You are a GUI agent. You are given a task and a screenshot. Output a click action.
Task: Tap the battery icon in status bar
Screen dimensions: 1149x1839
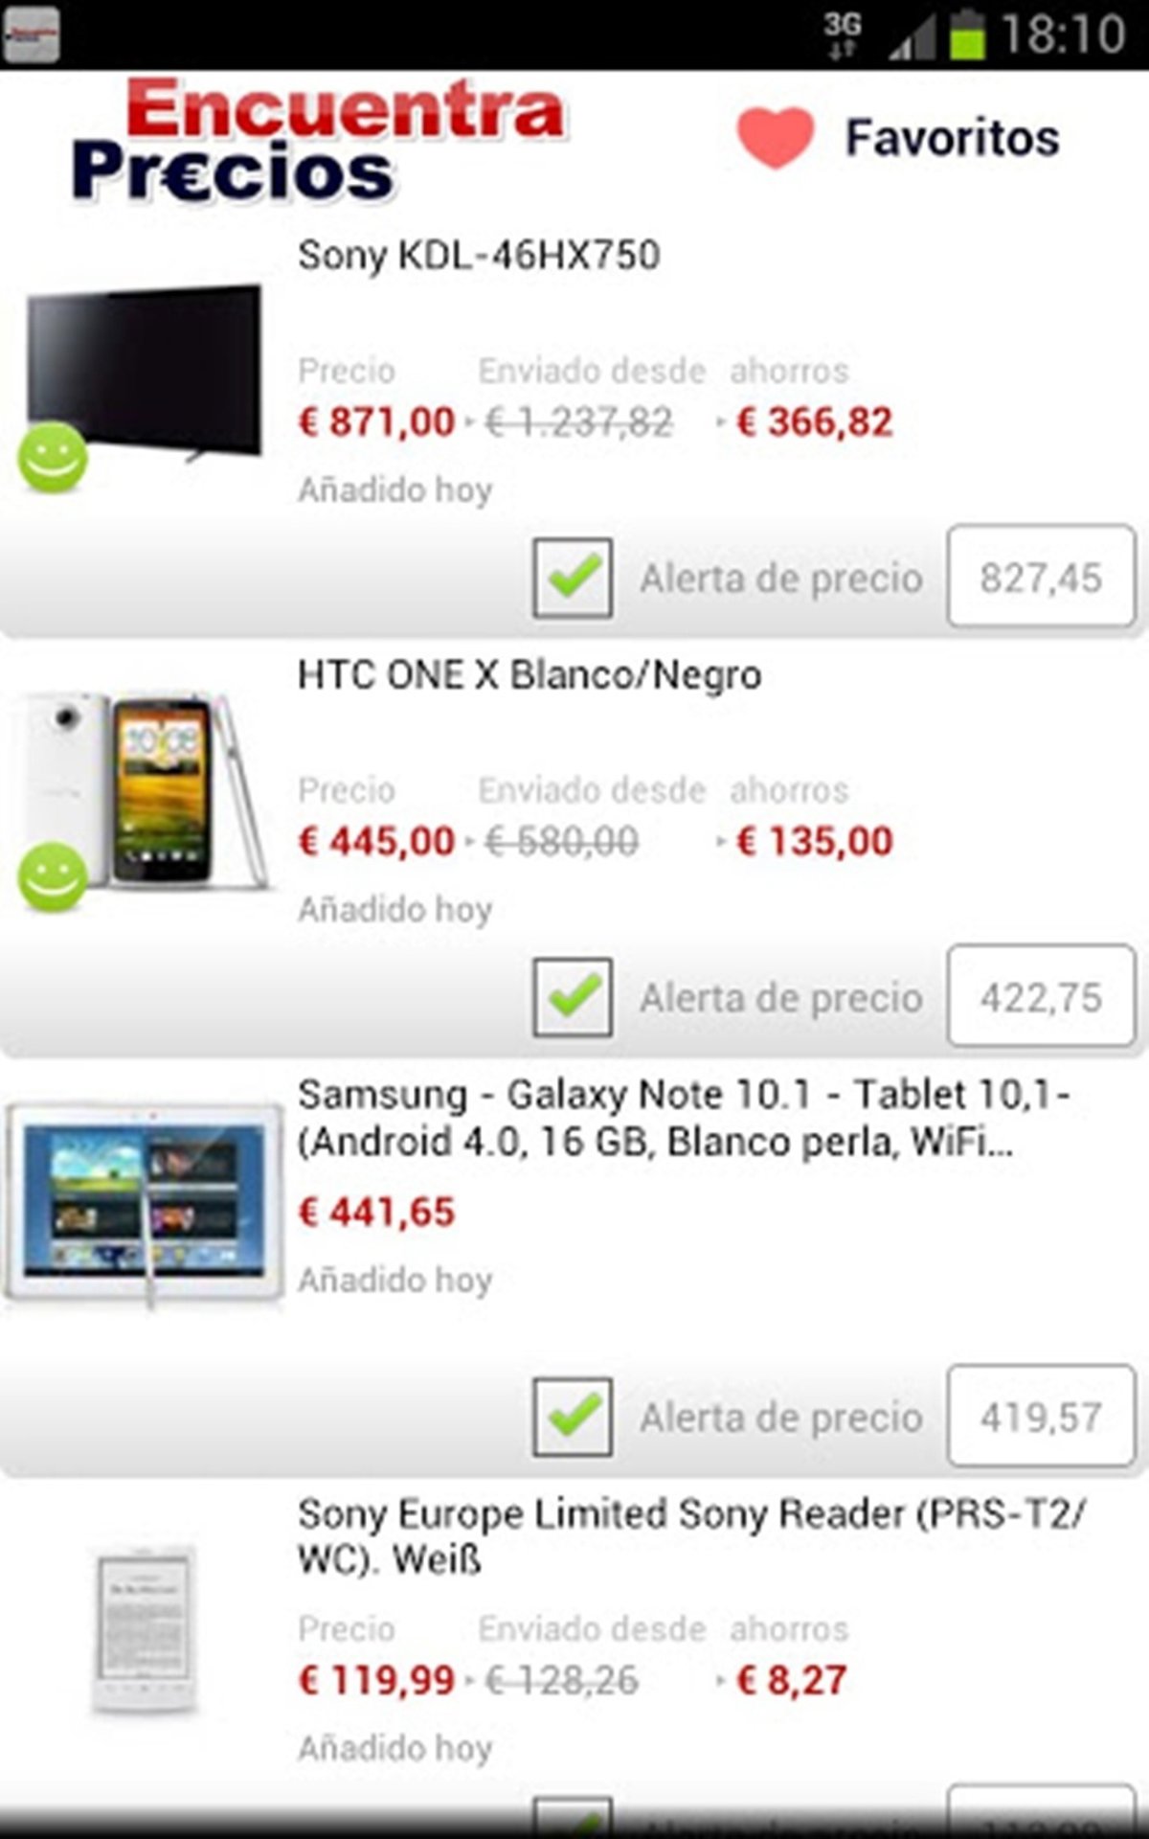(967, 34)
